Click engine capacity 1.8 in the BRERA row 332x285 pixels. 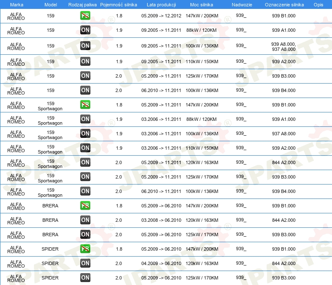pyautogui.click(x=119, y=206)
